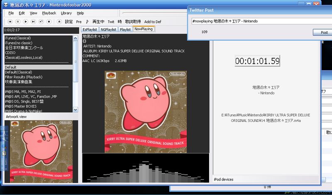Select the Default playlist row
Viewport: 332px width, 195px height.
click(x=39, y=67)
